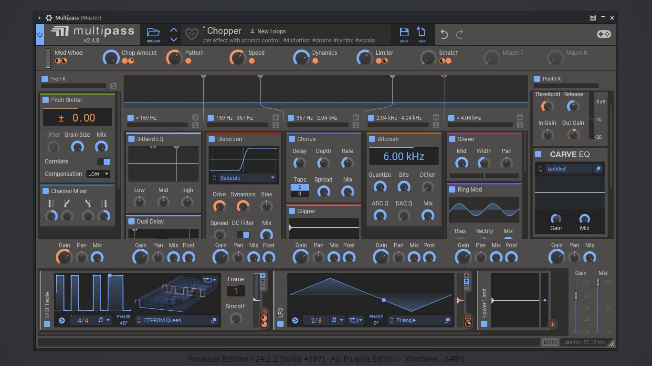Viewport: 652px width, 366px height.
Task: Toggle the Correlate switch
Action: pos(104,162)
